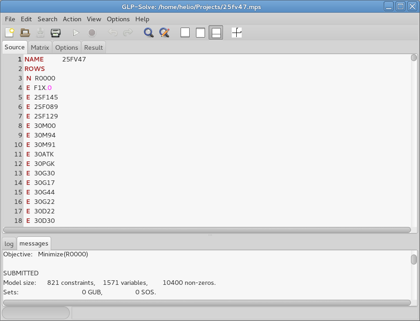The image size is (420, 321).
Task: Switch to the Source tab
Action: pos(15,47)
